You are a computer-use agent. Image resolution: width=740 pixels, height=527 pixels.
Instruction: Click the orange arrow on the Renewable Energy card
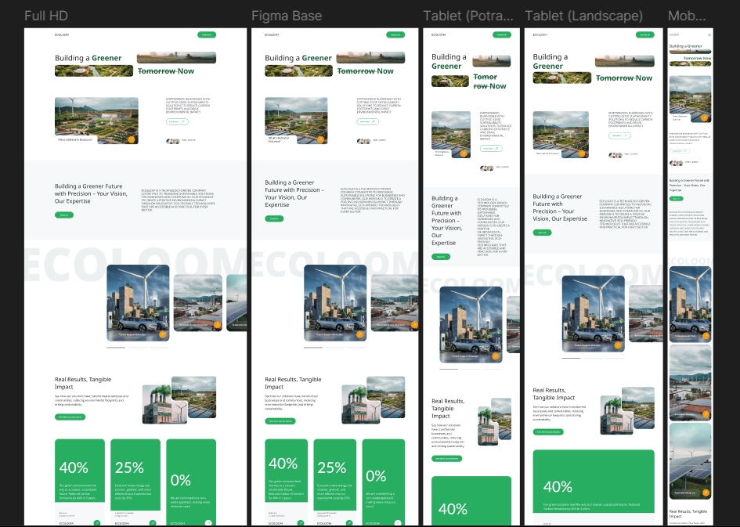218,324
